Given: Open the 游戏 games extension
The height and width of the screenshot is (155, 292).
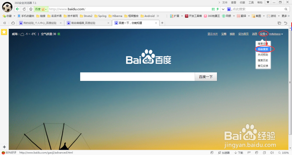Looking at the screenshot, I should click(271, 16).
